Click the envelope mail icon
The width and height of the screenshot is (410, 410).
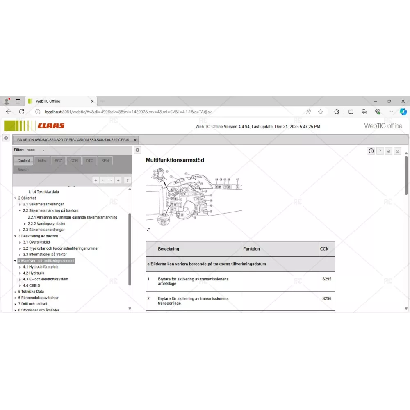click(x=397, y=151)
